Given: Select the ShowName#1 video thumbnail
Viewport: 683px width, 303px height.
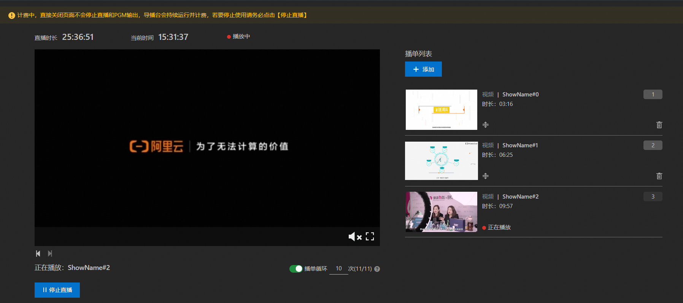Looking at the screenshot, I should tap(441, 161).
